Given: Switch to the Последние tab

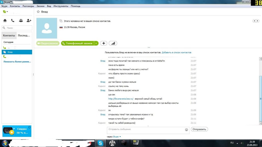Looking at the screenshot, I should (24, 35).
